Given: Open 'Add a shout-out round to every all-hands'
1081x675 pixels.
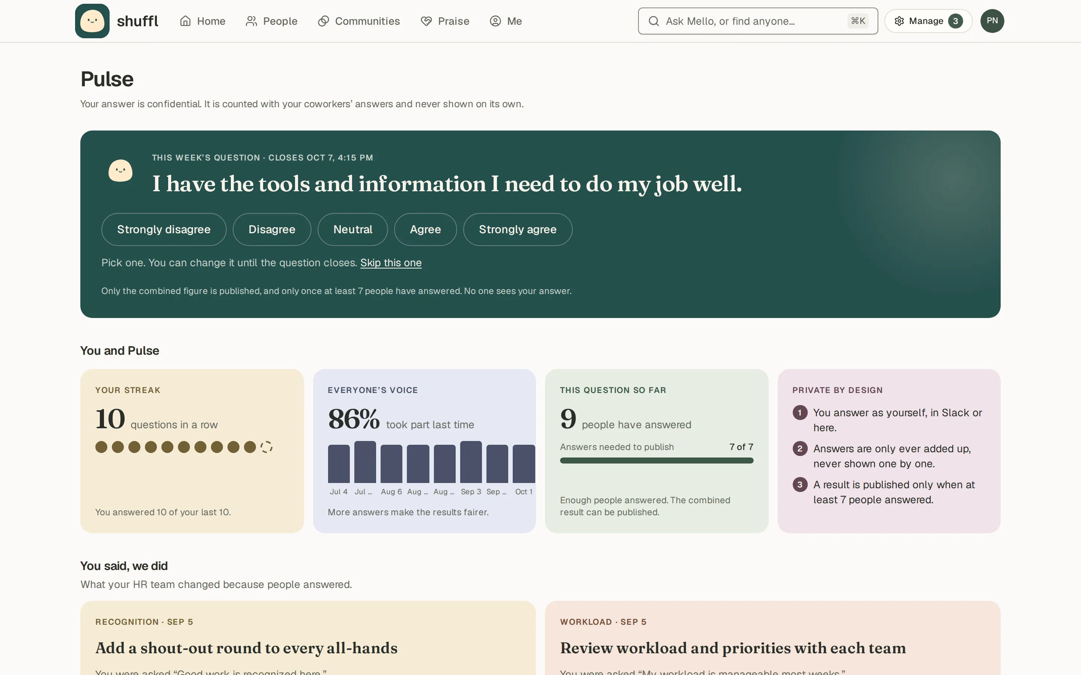Looking at the screenshot, I should [x=247, y=648].
